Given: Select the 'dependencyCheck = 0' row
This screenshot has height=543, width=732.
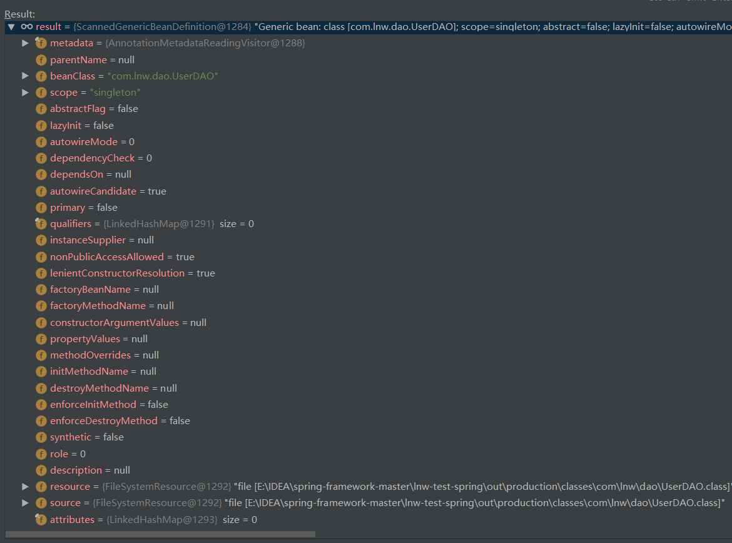Looking at the screenshot, I should [101, 158].
